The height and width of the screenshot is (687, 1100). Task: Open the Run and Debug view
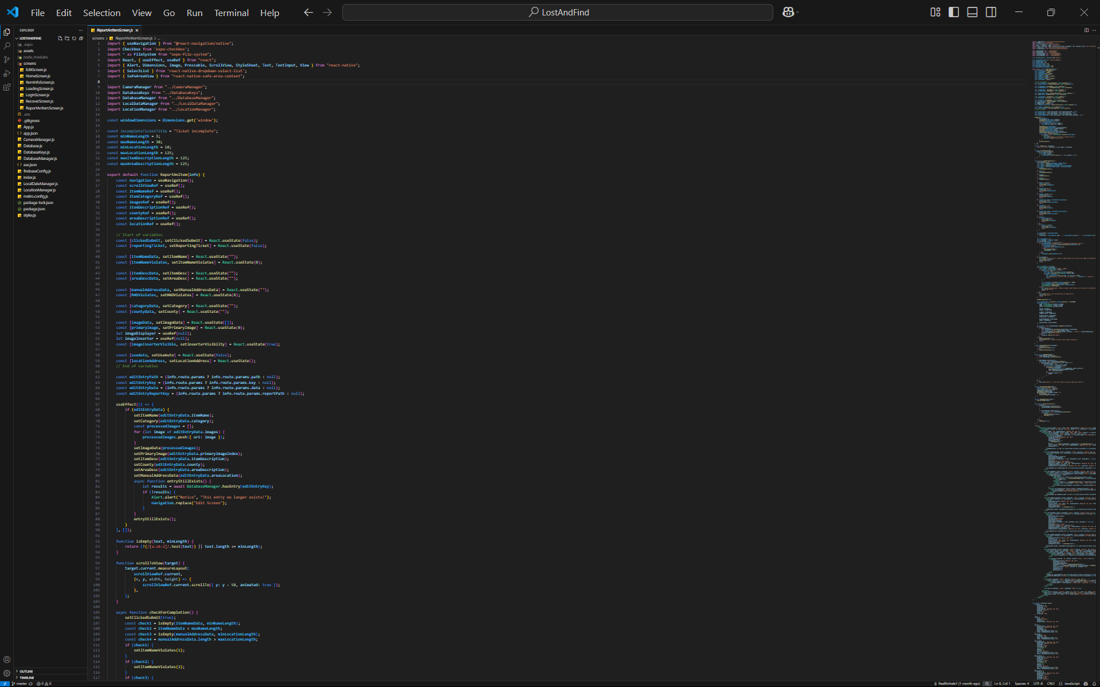tap(7, 73)
